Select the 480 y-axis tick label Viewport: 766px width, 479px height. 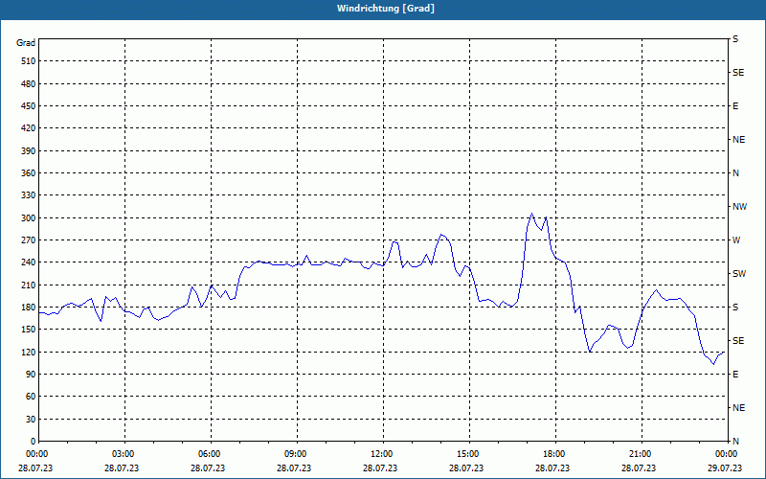click(29, 84)
